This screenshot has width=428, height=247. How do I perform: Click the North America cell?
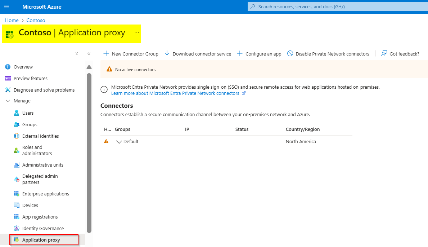tap(301, 141)
